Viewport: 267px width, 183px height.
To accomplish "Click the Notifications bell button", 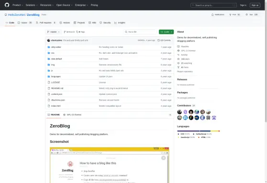I will (218, 15).
